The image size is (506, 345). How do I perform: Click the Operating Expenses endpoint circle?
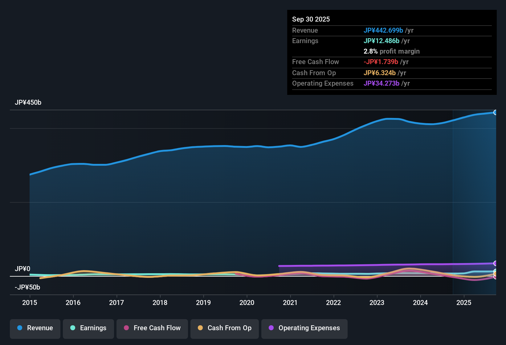coord(495,264)
